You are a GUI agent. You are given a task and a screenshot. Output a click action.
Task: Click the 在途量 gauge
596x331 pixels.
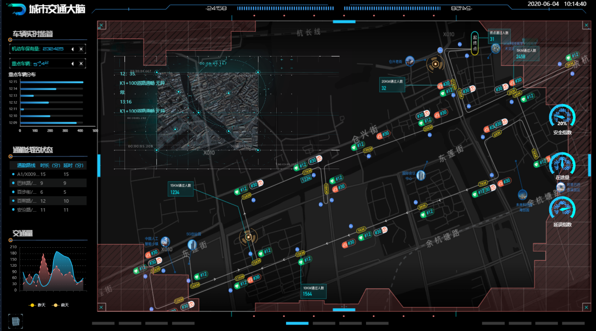click(x=562, y=165)
